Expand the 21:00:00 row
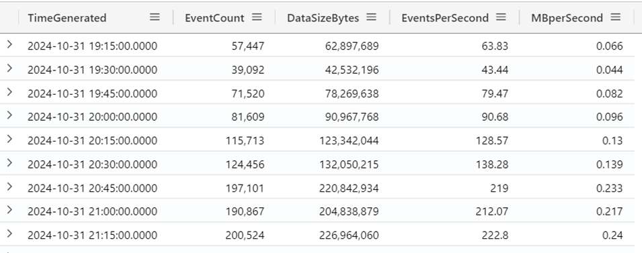This screenshot has height=253, width=642. coord(9,210)
